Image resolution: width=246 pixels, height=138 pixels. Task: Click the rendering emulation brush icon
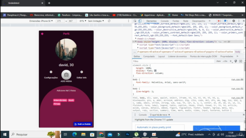click(x=236, y=61)
